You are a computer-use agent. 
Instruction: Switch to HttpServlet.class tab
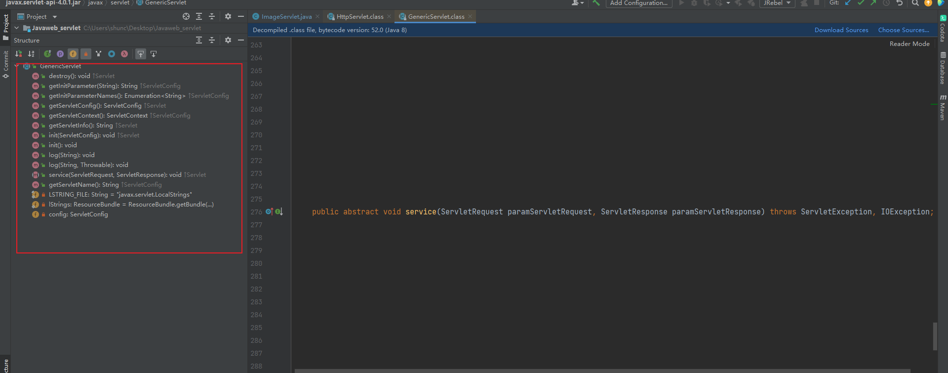click(360, 16)
